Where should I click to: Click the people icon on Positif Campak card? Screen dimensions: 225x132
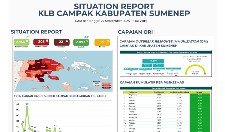[47, 41]
